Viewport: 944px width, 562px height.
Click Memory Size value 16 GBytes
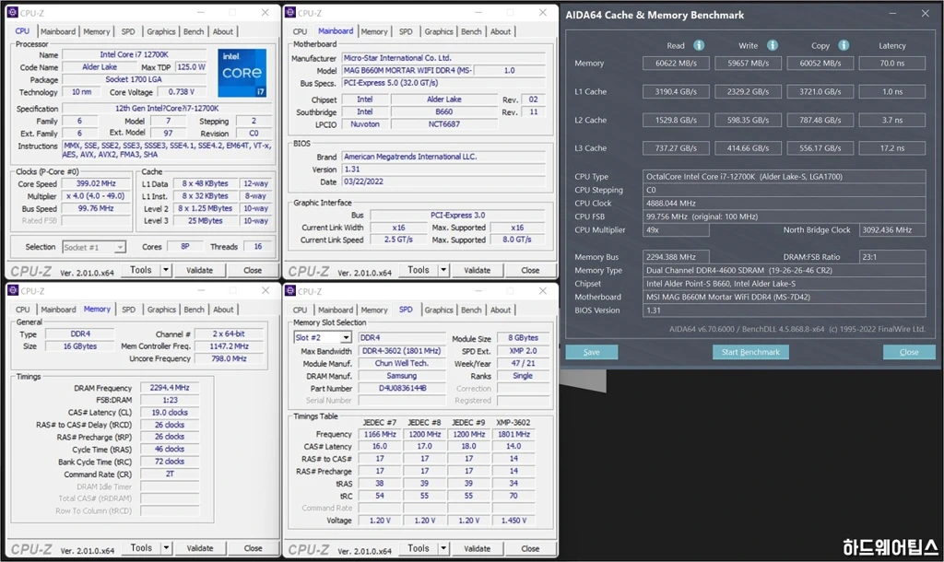pyautogui.click(x=80, y=346)
